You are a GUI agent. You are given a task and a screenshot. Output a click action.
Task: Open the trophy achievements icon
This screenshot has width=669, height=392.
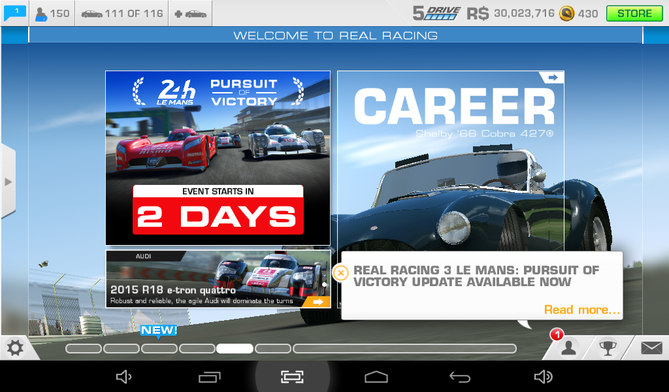[608, 348]
